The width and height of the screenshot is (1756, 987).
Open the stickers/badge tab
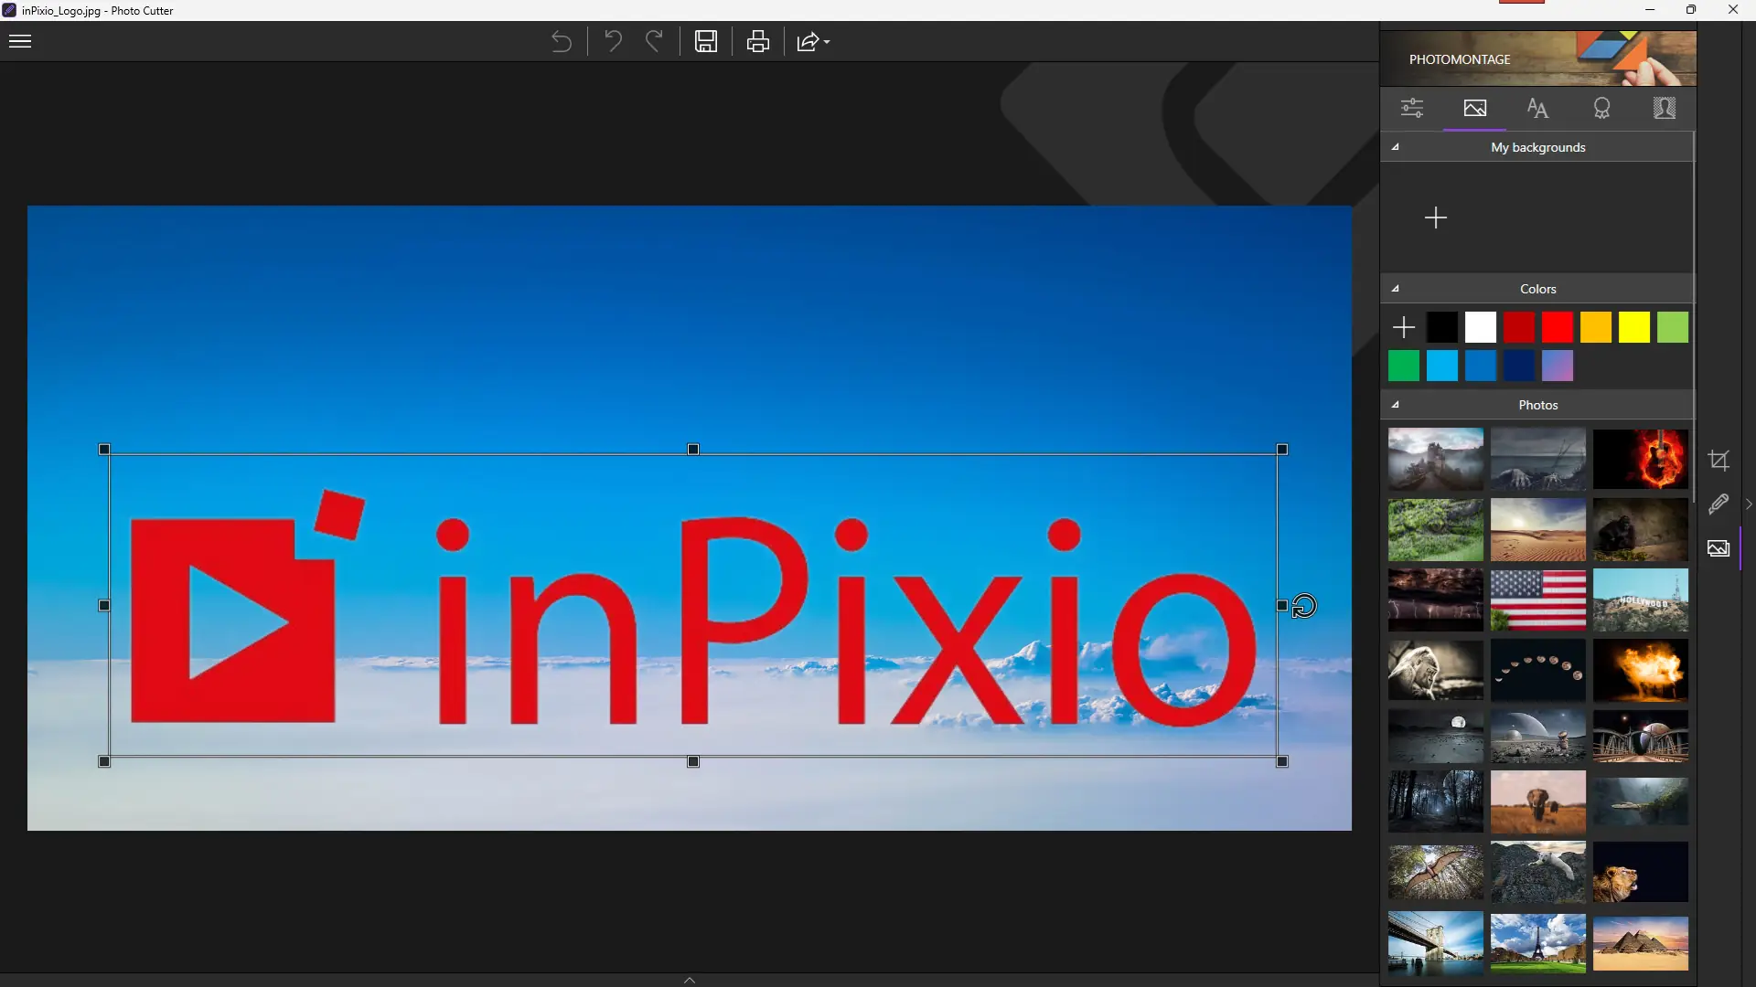(1601, 109)
